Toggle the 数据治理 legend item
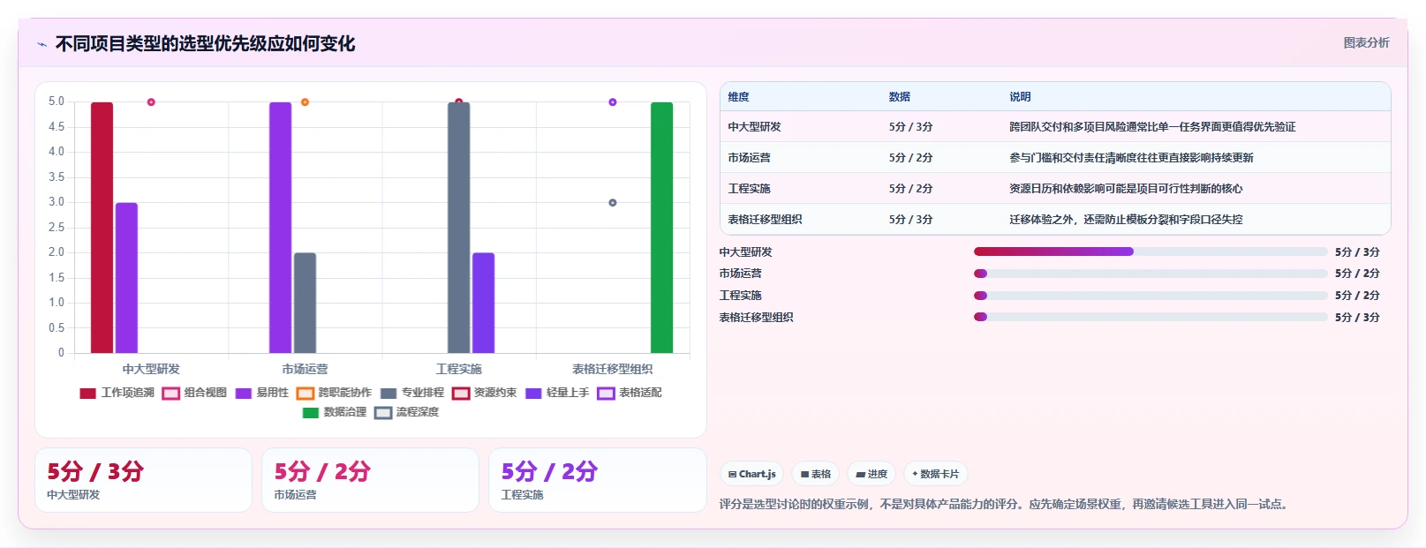 click(x=334, y=412)
